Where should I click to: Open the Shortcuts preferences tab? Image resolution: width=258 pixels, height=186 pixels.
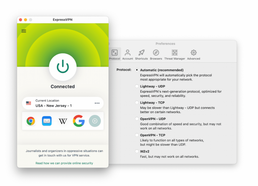tap(141, 54)
